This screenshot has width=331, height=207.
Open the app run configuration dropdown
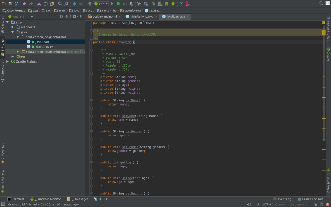[101, 4]
